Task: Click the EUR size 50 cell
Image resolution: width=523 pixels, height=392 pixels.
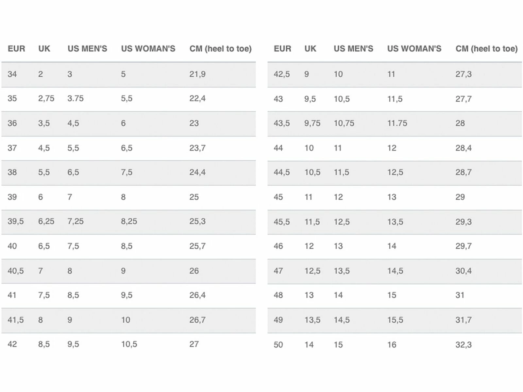Action: (x=278, y=345)
